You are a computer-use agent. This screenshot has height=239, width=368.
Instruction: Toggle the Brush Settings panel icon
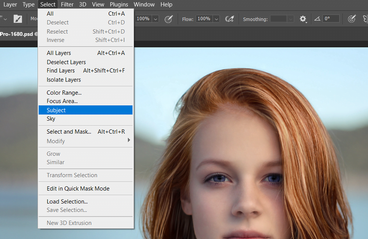(x=18, y=18)
